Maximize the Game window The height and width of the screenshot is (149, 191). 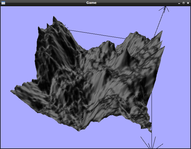pos(184,3)
